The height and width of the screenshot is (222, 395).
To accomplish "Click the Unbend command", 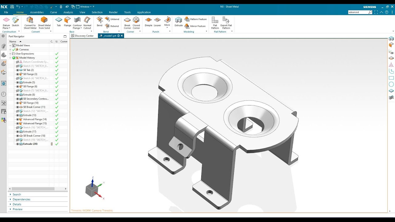I will tap(112, 19).
